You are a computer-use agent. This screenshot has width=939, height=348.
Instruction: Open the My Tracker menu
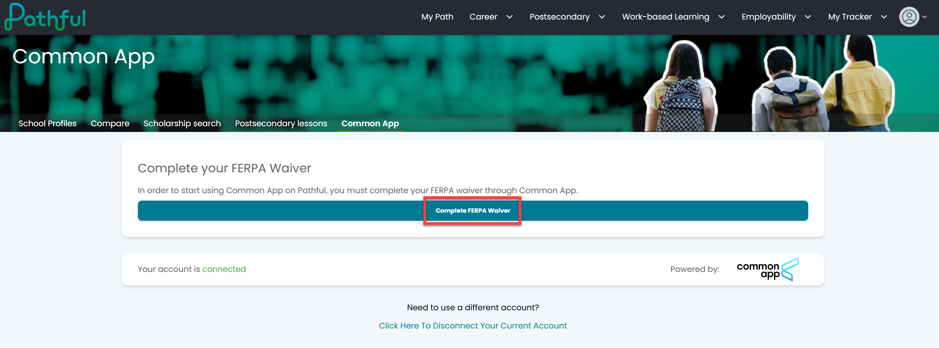[x=850, y=17]
